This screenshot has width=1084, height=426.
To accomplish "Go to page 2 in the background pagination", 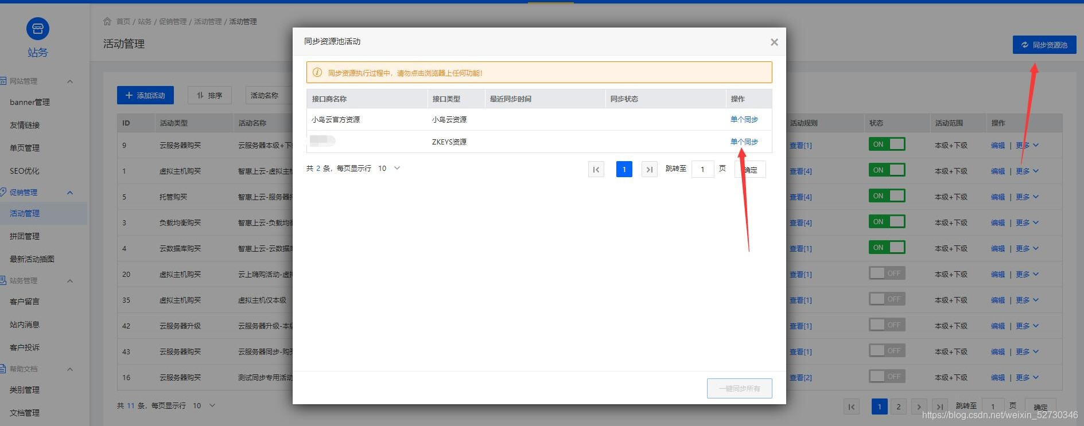I will (899, 407).
